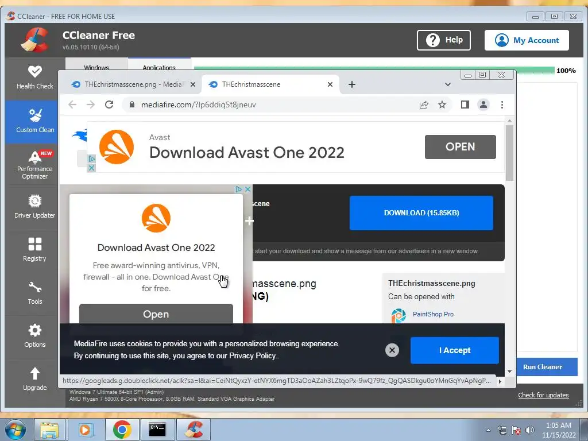
Task: Switch to the Applications tab in CCleaner
Action: point(159,64)
